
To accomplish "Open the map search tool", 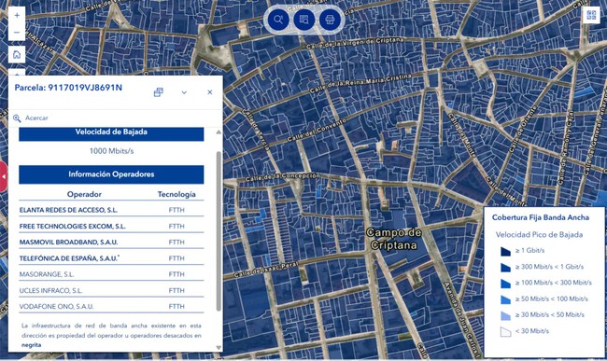I will 278,19.
